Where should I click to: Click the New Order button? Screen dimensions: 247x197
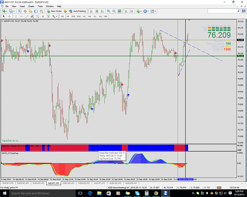pos(55,11)
